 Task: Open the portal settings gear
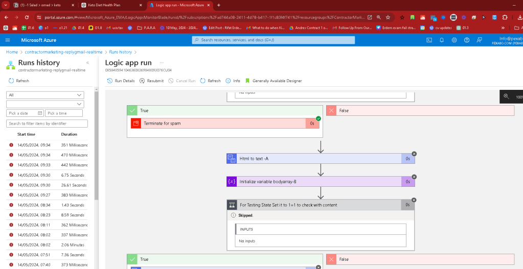(454, 40)
